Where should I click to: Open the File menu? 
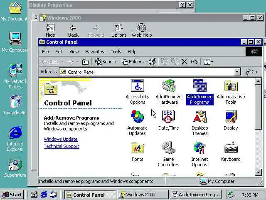point(45,52)
